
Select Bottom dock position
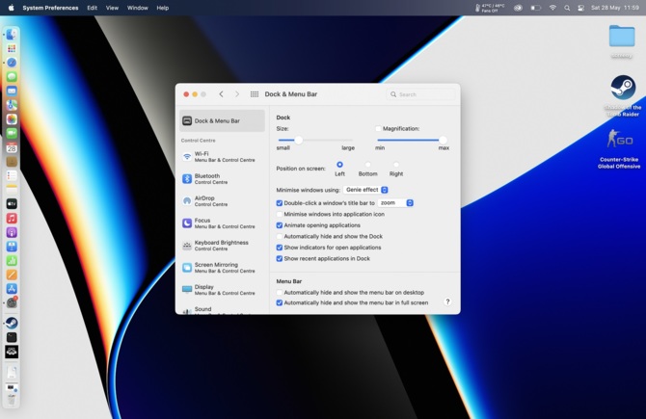point(367,165)
